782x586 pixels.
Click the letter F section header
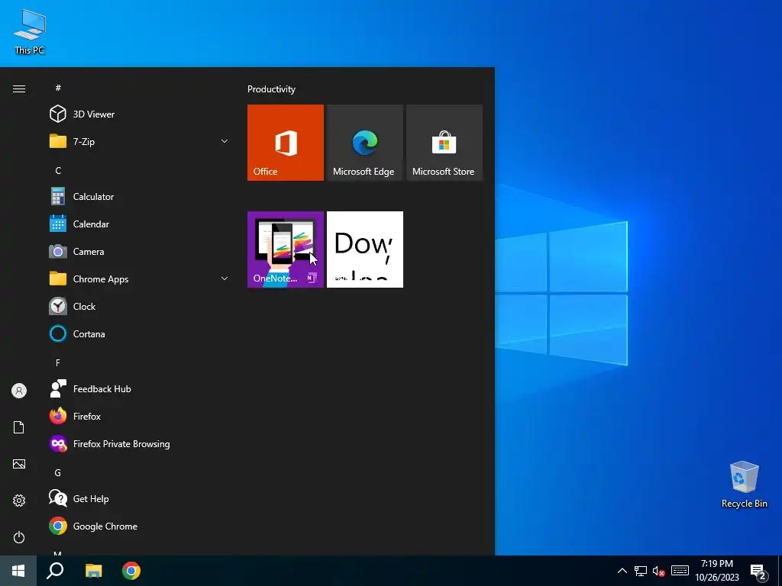tap(58, 362)
